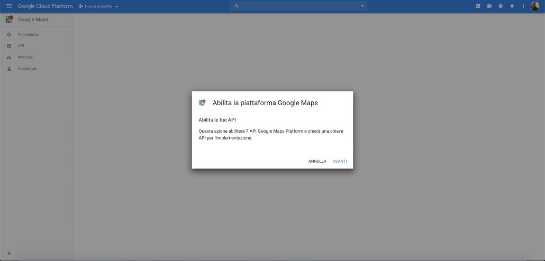
Task: Click the Metriche bar chart icon
Action: 10,57
